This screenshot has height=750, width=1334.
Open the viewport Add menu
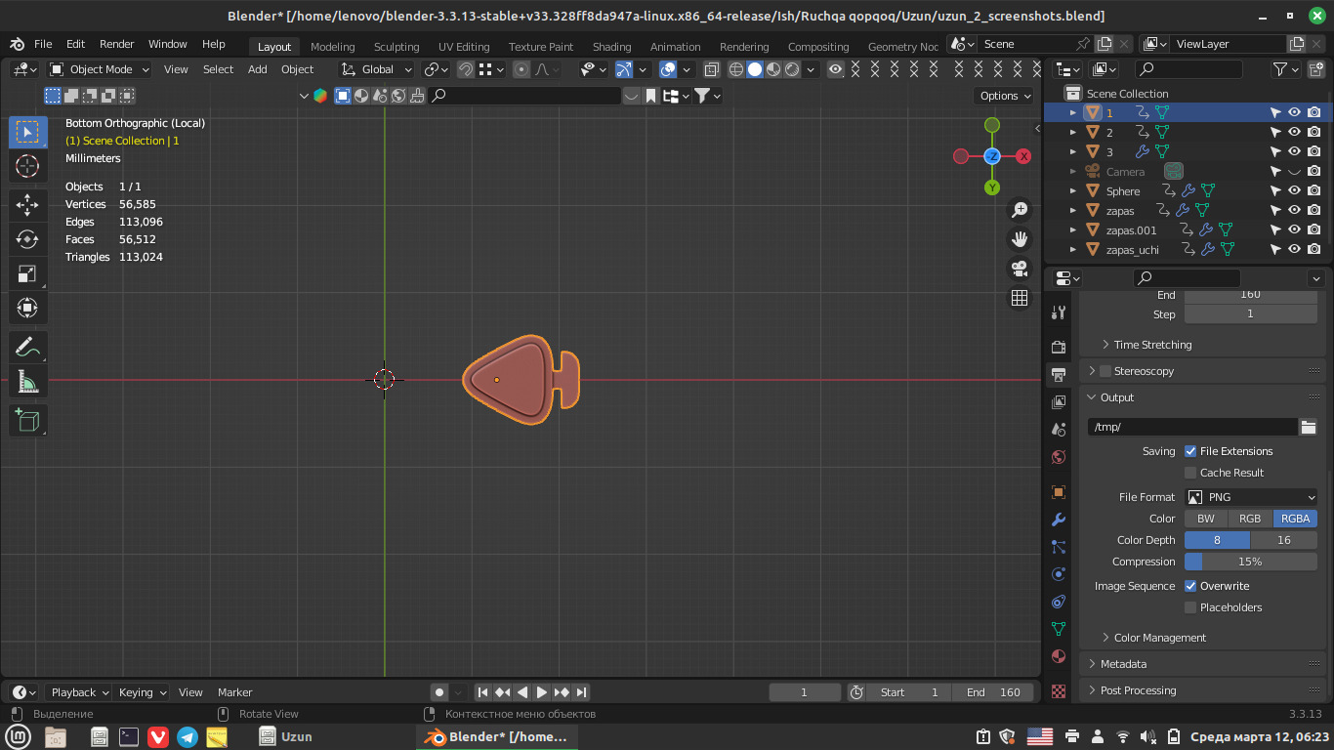coord(257,69)
